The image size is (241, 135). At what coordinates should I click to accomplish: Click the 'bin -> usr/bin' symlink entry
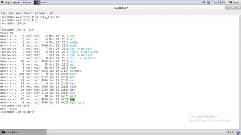click(81, 49)
